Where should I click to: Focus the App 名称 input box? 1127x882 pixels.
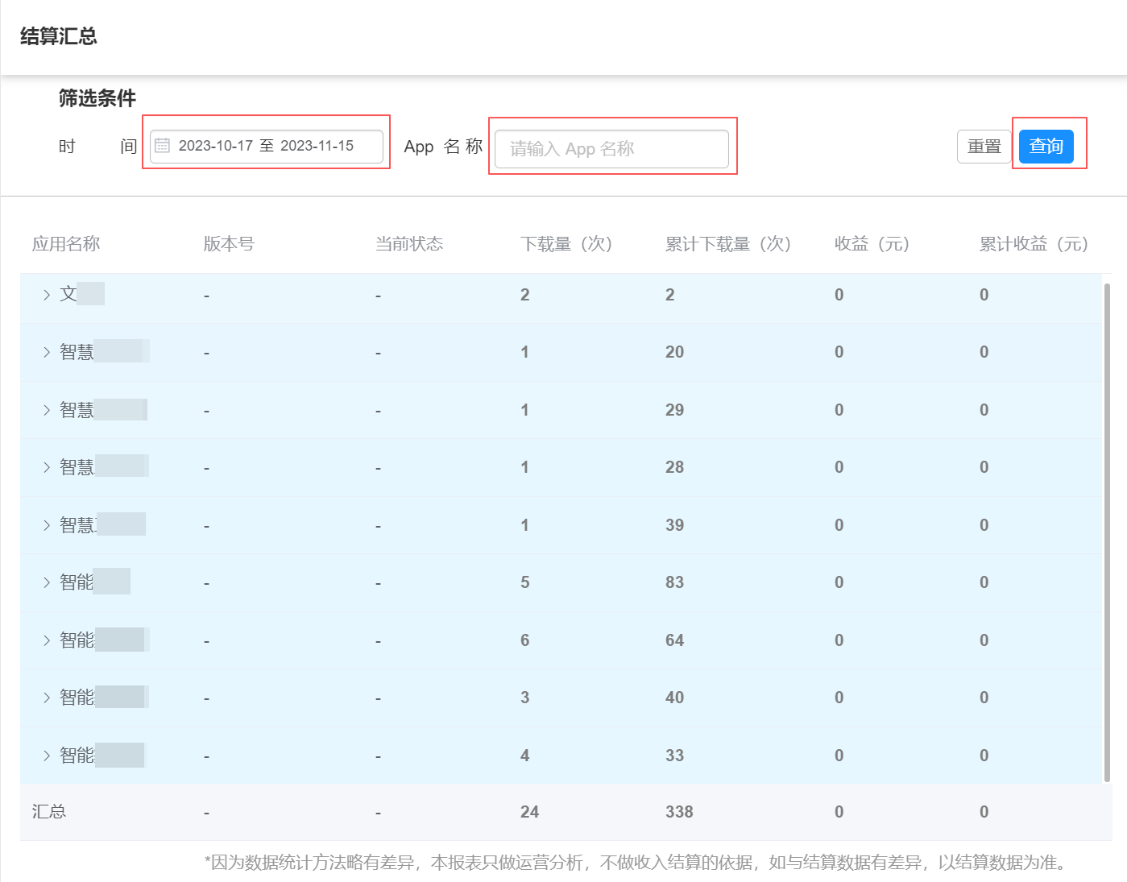click(x=611, y=149)
